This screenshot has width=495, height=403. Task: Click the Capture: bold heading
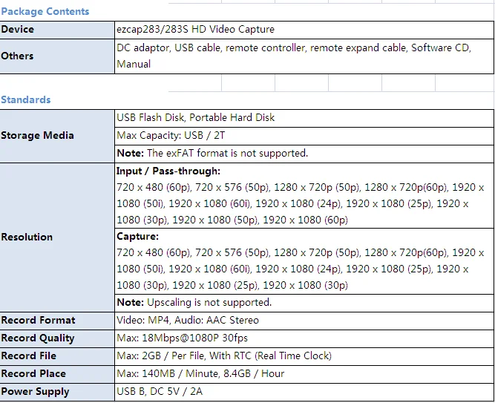click(x=138, y=237)
